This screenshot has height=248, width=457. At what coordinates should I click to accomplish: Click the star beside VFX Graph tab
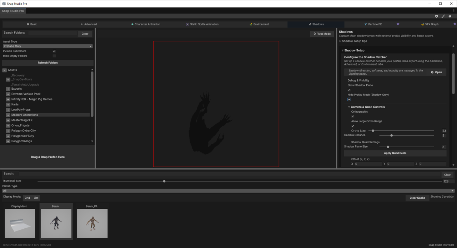pyautogui.click(x=455, y=24)
